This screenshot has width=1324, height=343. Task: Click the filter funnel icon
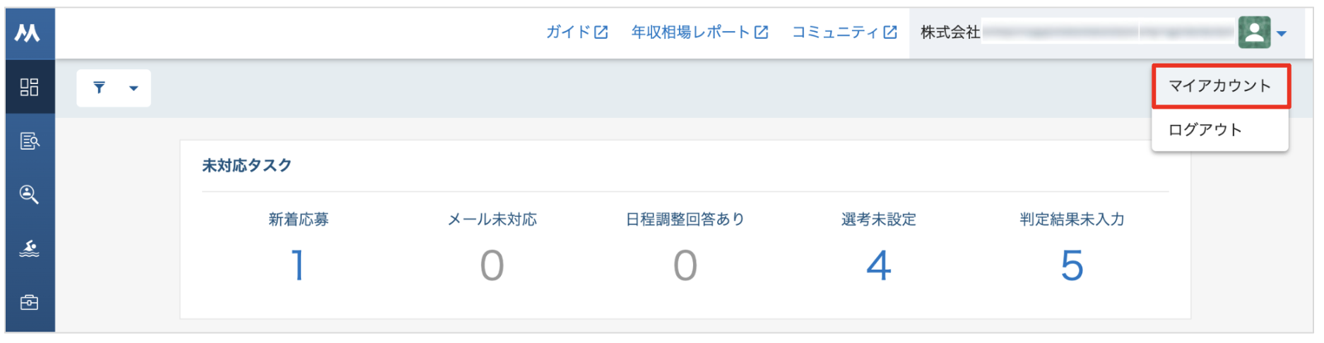[99, 88]
